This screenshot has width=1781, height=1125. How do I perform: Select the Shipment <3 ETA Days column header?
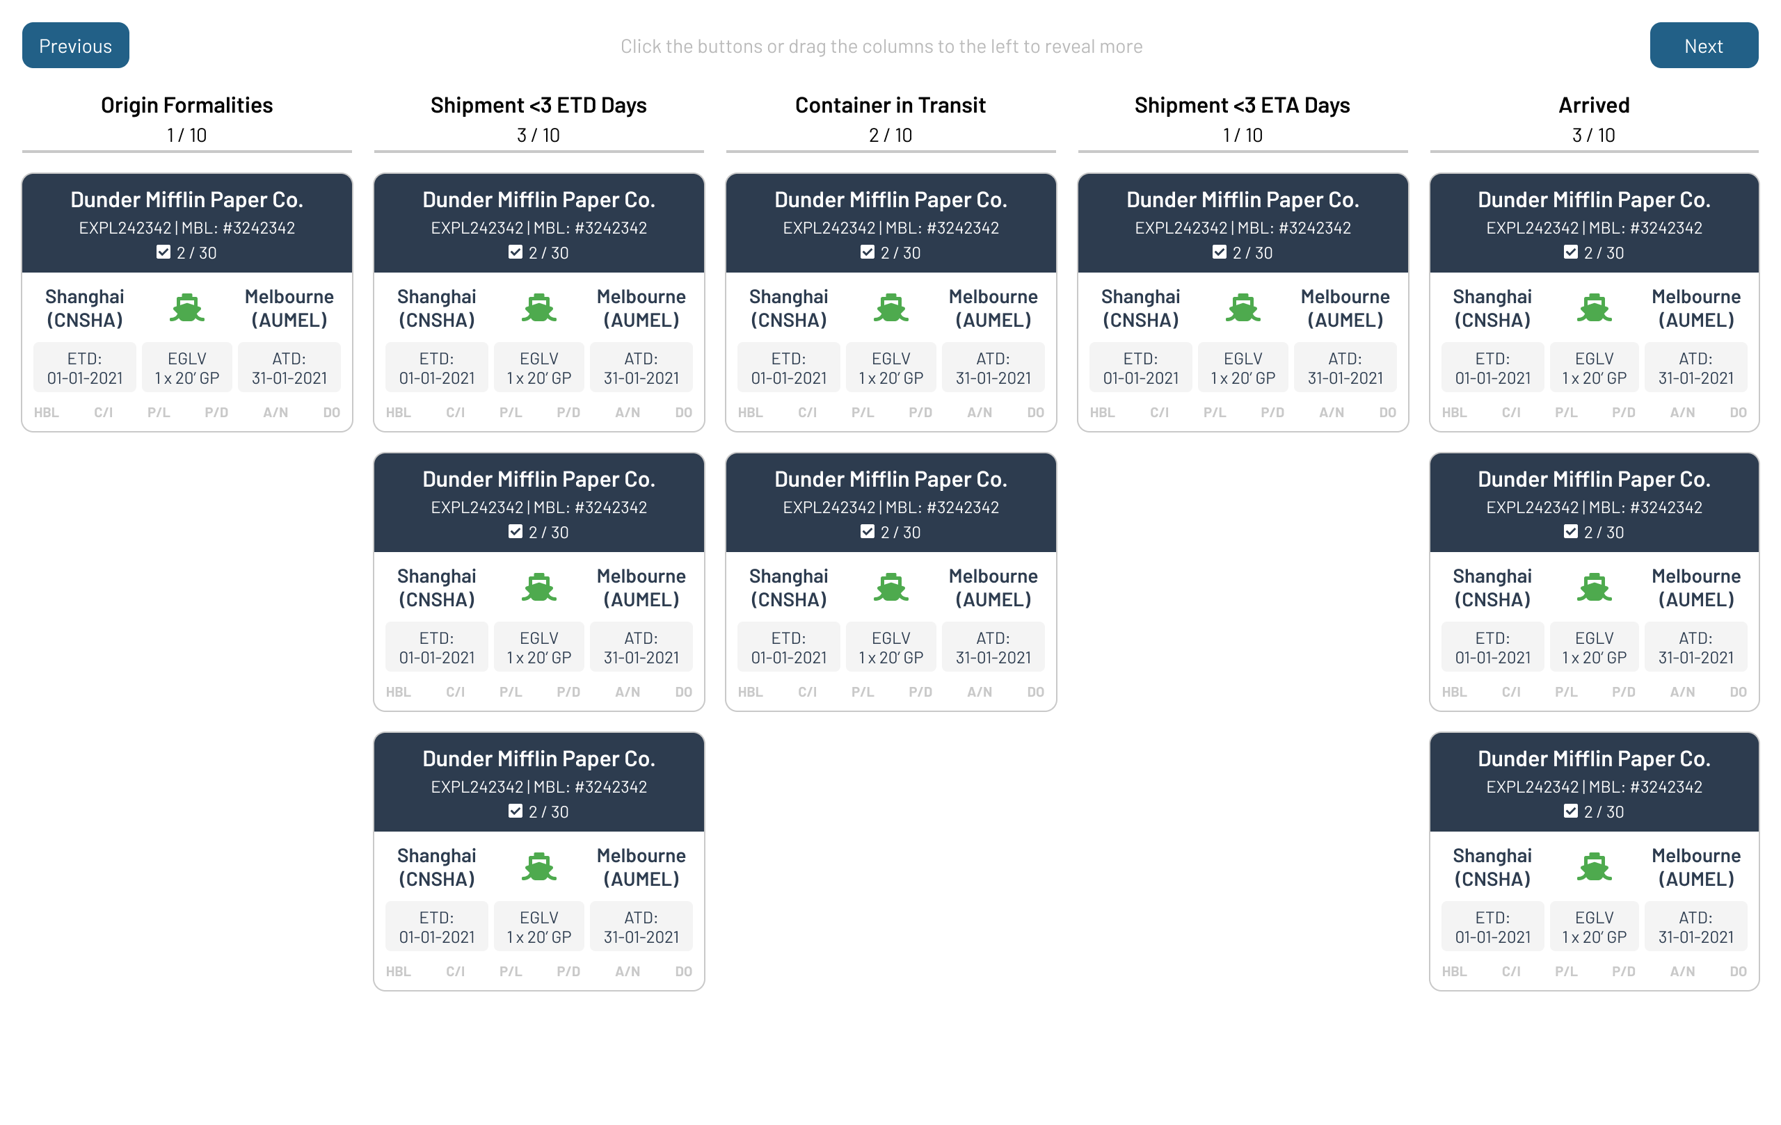1243,105
